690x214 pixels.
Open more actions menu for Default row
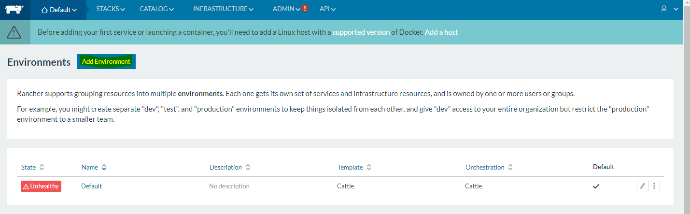tap(654, 186)
